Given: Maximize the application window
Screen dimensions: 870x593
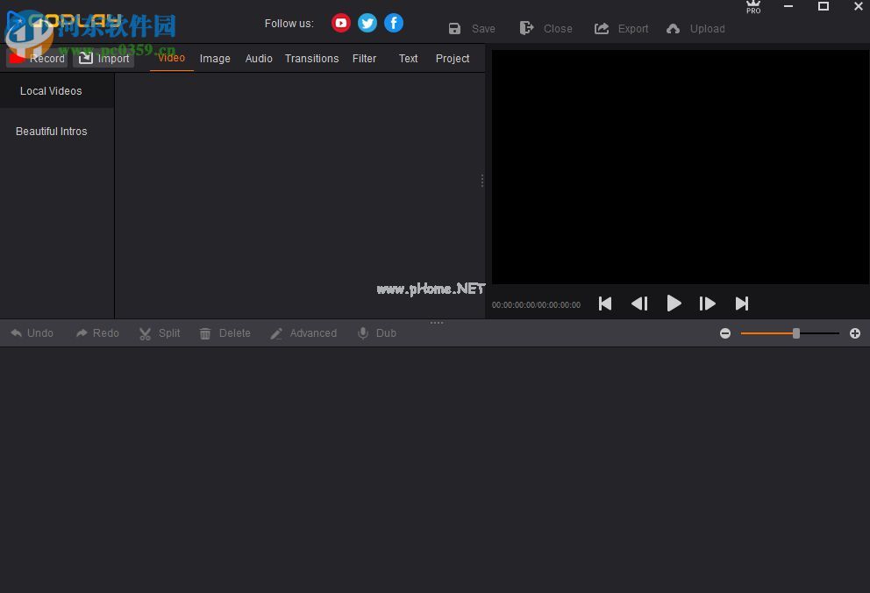Looking at the screenshot, I should [824, 7].
